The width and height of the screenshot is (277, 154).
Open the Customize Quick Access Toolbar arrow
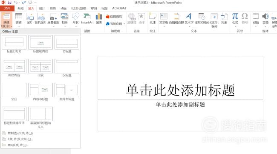point(35,3)
